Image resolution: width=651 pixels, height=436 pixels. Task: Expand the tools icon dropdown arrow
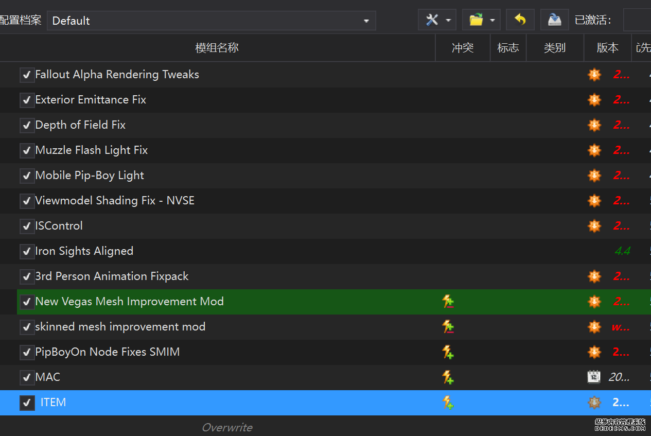(x=448, y=21)
